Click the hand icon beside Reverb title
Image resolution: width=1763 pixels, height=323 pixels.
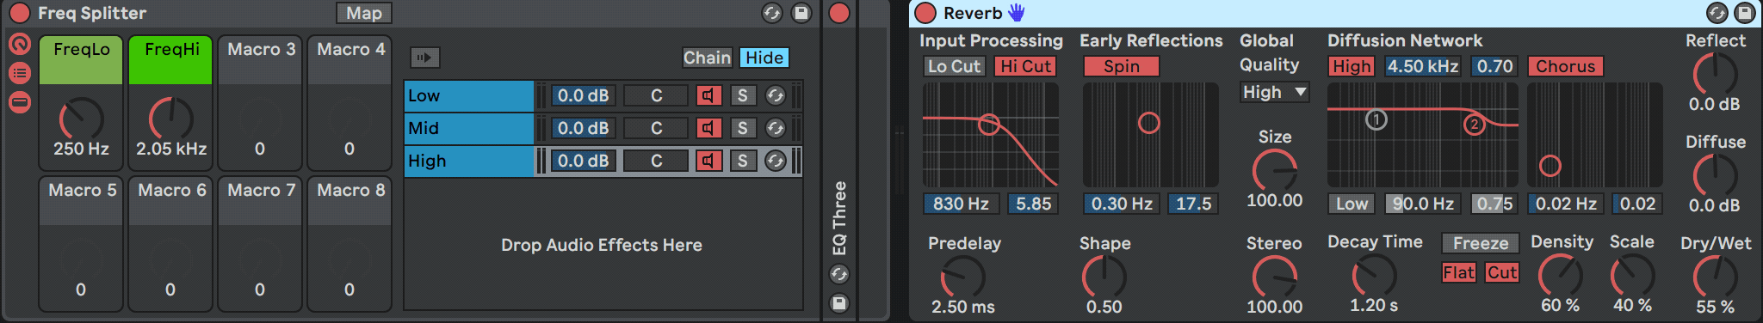click(1017, 12)
